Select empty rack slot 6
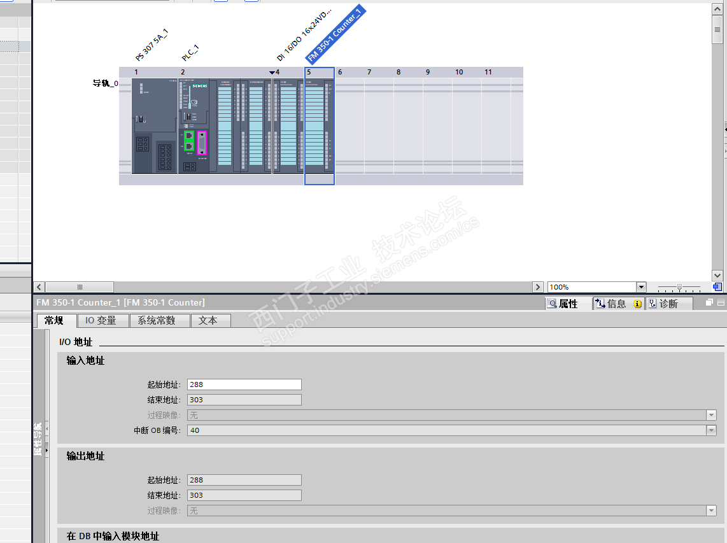The height and width of the screenshot is (543, 727). [349, 126]
